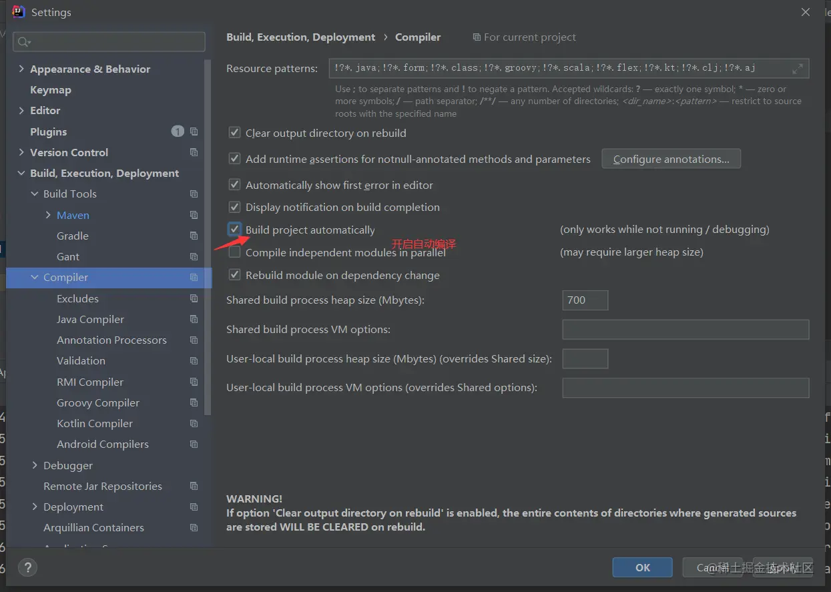Click the project-level icon next to Validation
The width and height of the screenshot is (831, 592).
[x=194, y=361]
